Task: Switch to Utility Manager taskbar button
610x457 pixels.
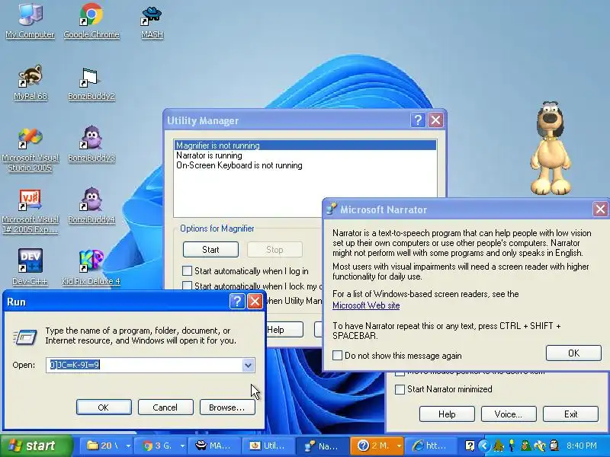Action: pos(269,446)
